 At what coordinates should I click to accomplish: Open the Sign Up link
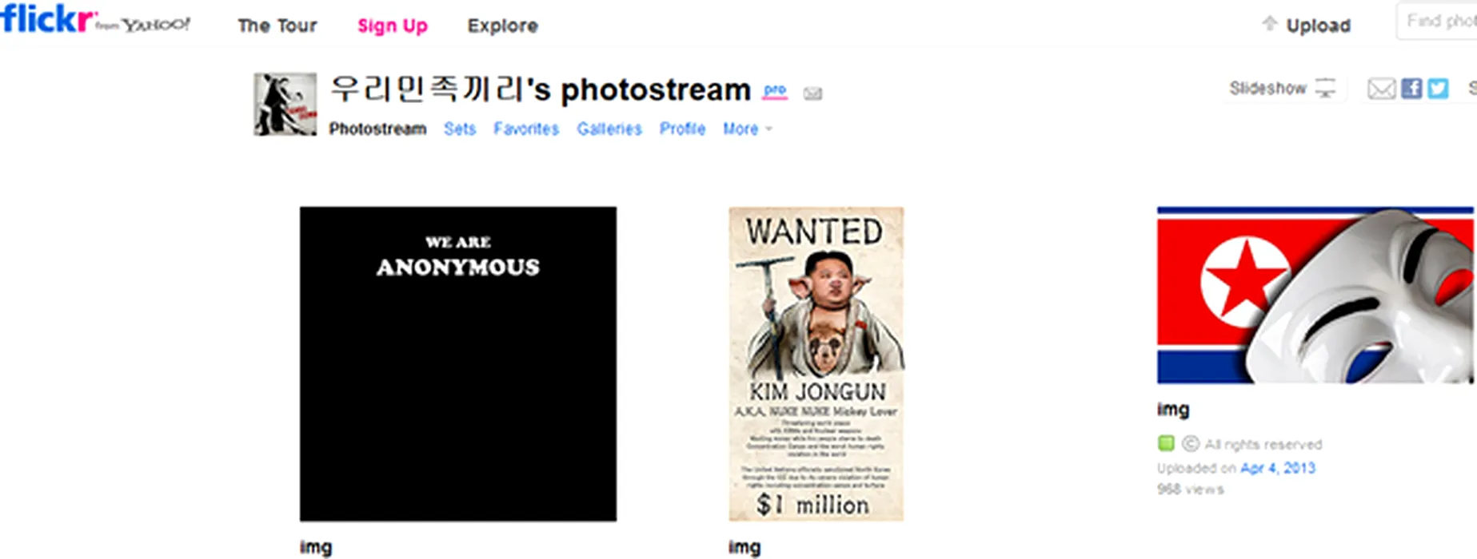[393, 26]
